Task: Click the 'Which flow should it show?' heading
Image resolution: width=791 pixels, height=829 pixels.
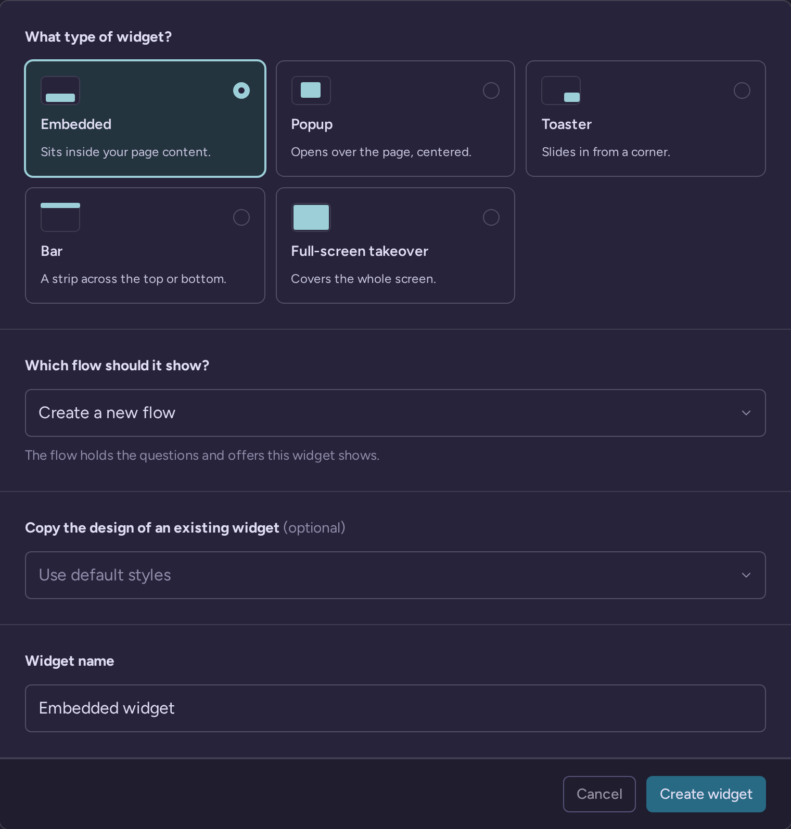Action: point(117,366)
